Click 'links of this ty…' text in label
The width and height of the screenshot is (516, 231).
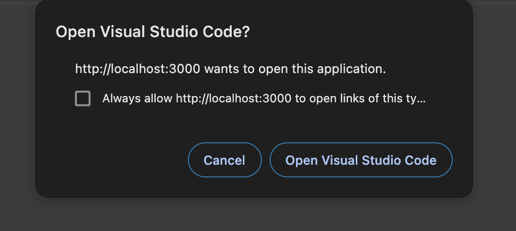(385, 98)
